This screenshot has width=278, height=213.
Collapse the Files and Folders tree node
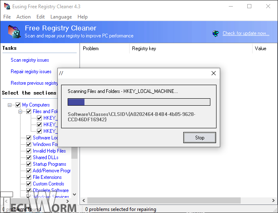pos(20,111)
